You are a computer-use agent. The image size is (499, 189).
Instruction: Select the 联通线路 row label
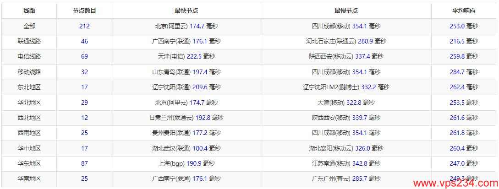point(29,41)
